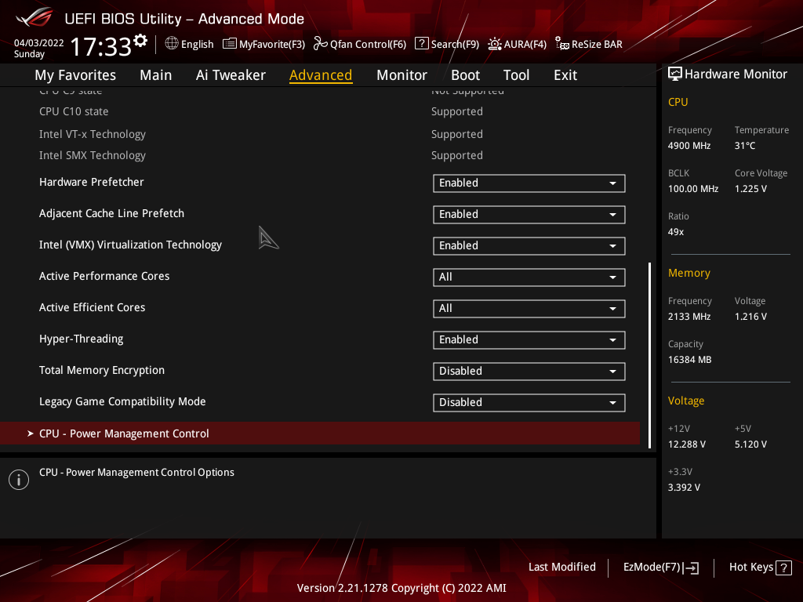803x602 pixels.
Task: Click MyFavorite(F3) label
Action: tap(272, 45)
